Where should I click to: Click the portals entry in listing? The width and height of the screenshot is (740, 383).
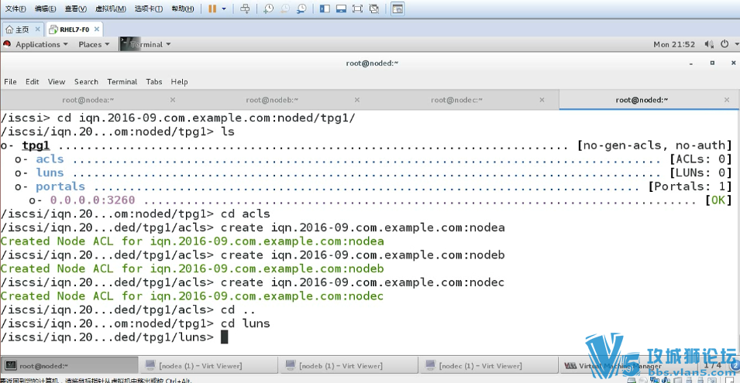click(x=60, y=186)
